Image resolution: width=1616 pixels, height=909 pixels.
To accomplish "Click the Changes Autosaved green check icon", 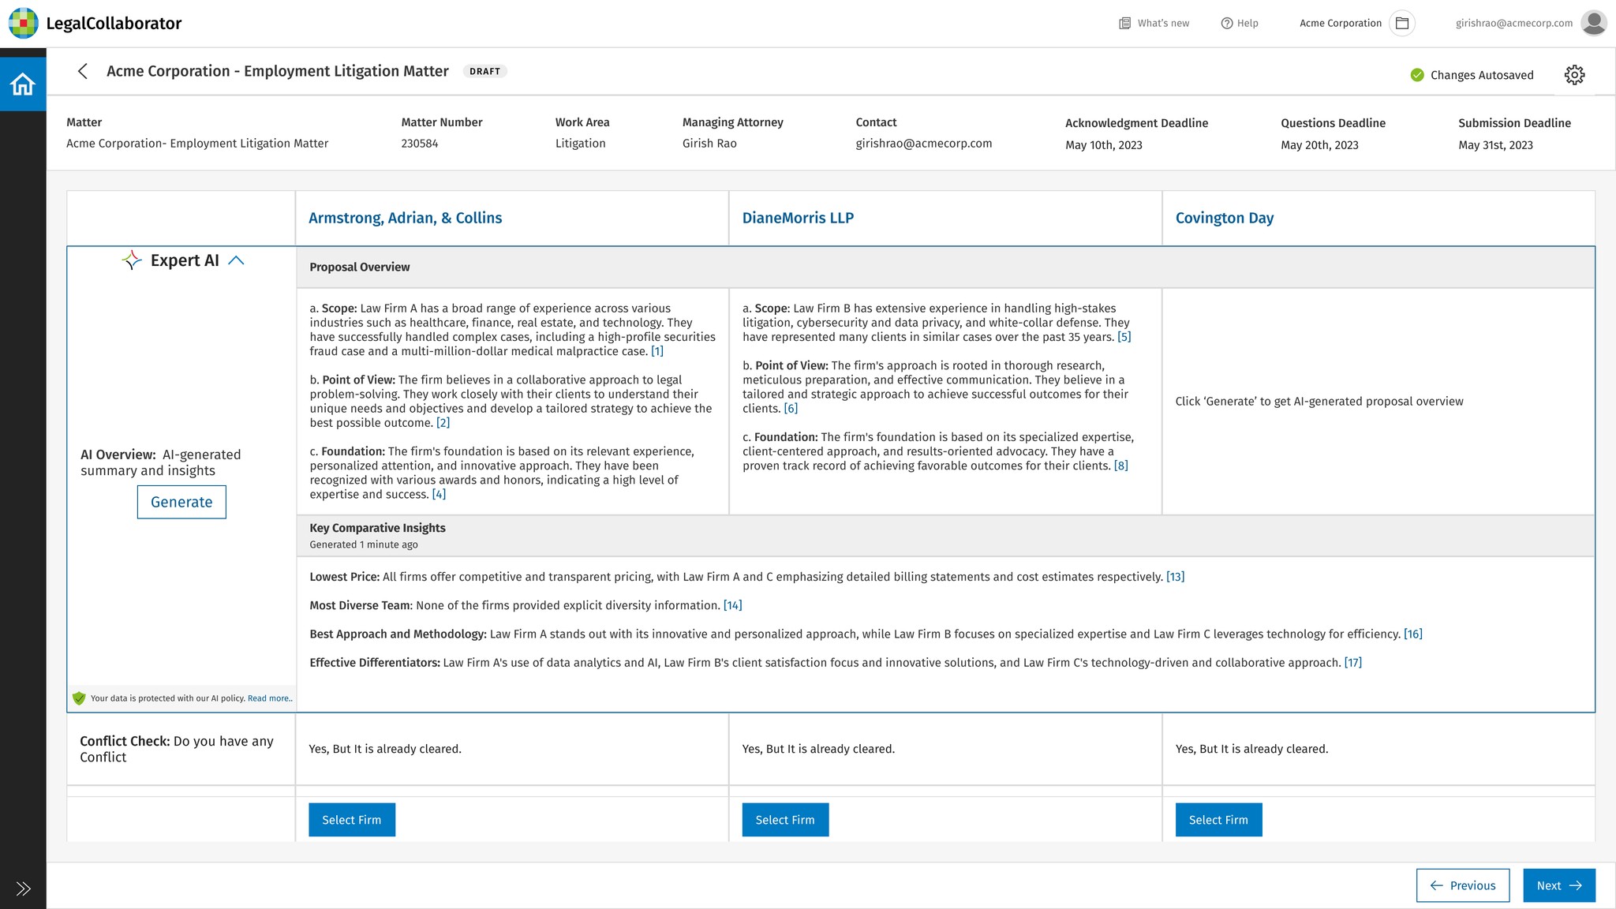I will pos(1417,75).
